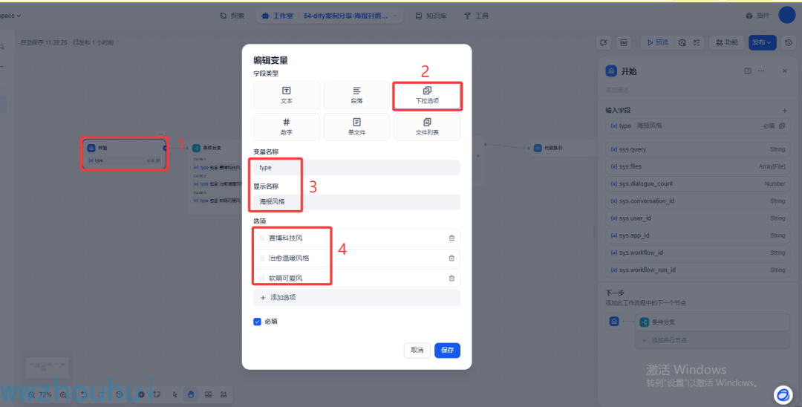Click the 赛博科技风 option field
This screenshot has width=802, height=407.
pos(356,238)
